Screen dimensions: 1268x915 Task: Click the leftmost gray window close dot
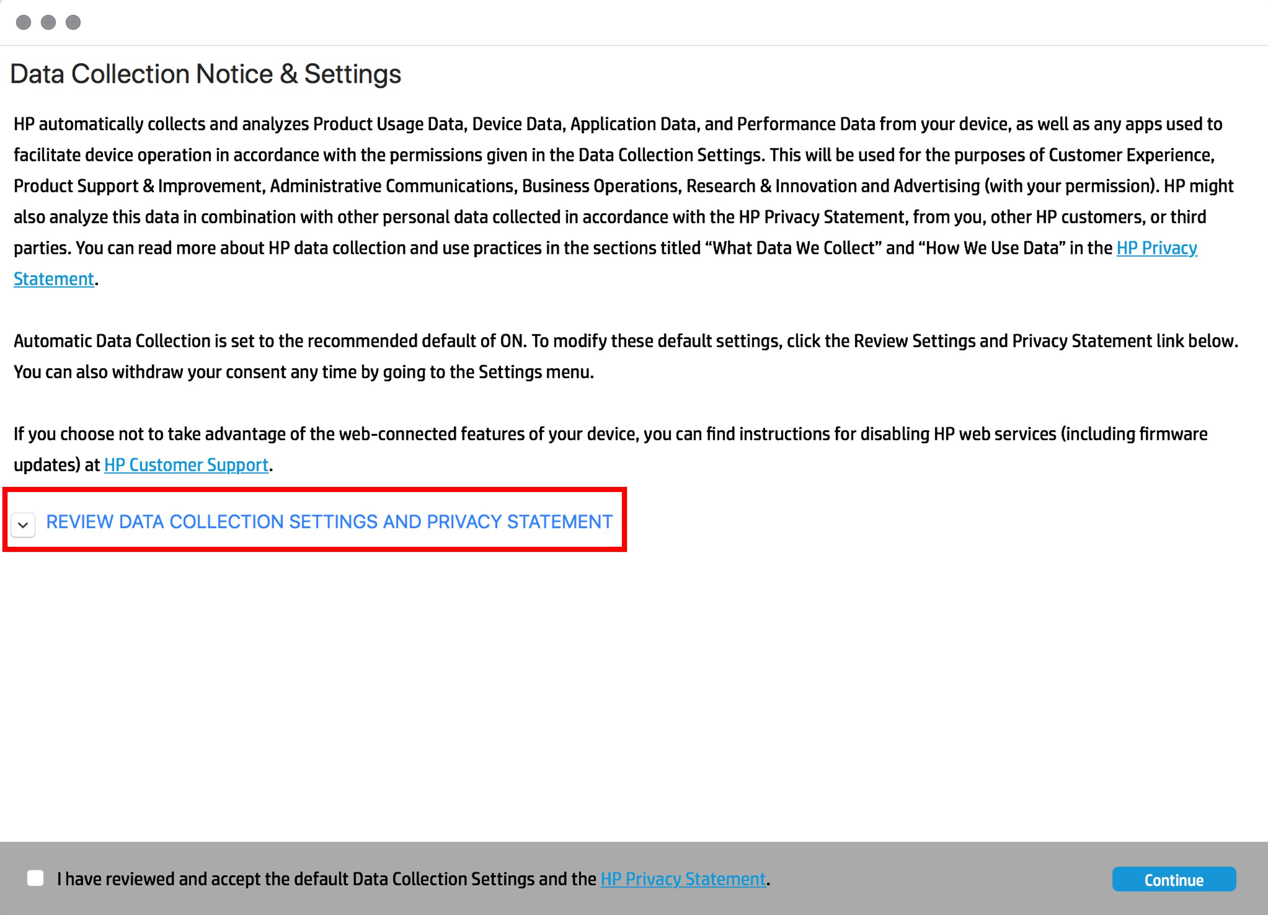point(23,22)
